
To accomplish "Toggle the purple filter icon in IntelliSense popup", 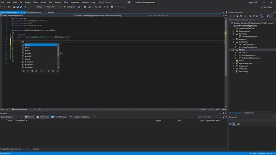I will [x=49, y=71].
